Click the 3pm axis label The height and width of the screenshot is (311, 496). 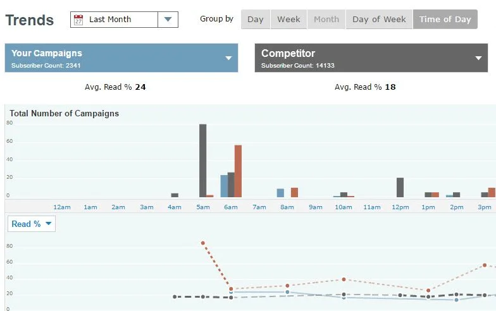coord(485,207)
